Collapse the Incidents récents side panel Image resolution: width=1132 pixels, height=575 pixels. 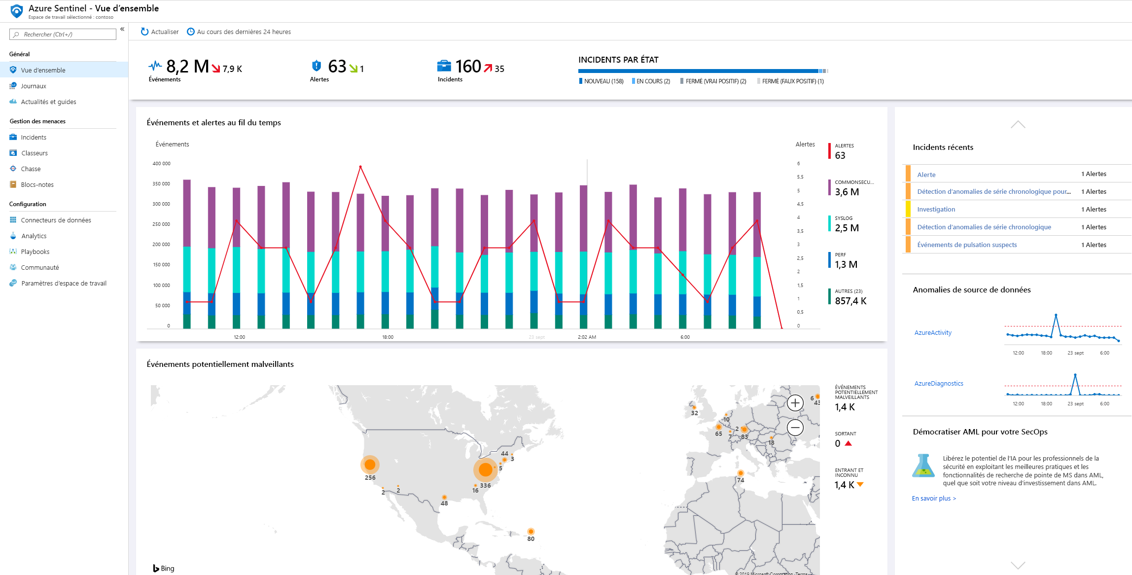[1017, 124]
